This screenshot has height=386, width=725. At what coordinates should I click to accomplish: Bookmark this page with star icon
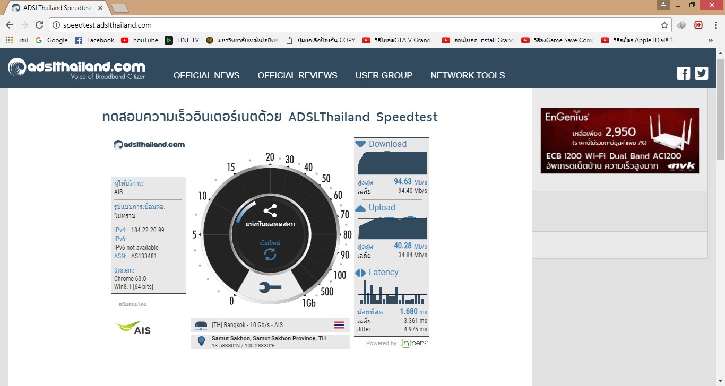664,25
